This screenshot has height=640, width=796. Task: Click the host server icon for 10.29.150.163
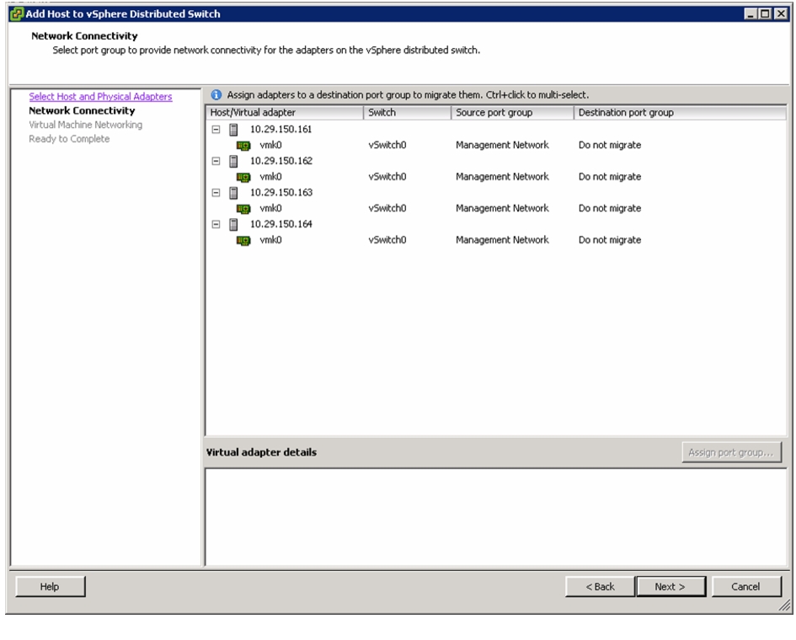[x=233, y=193]
